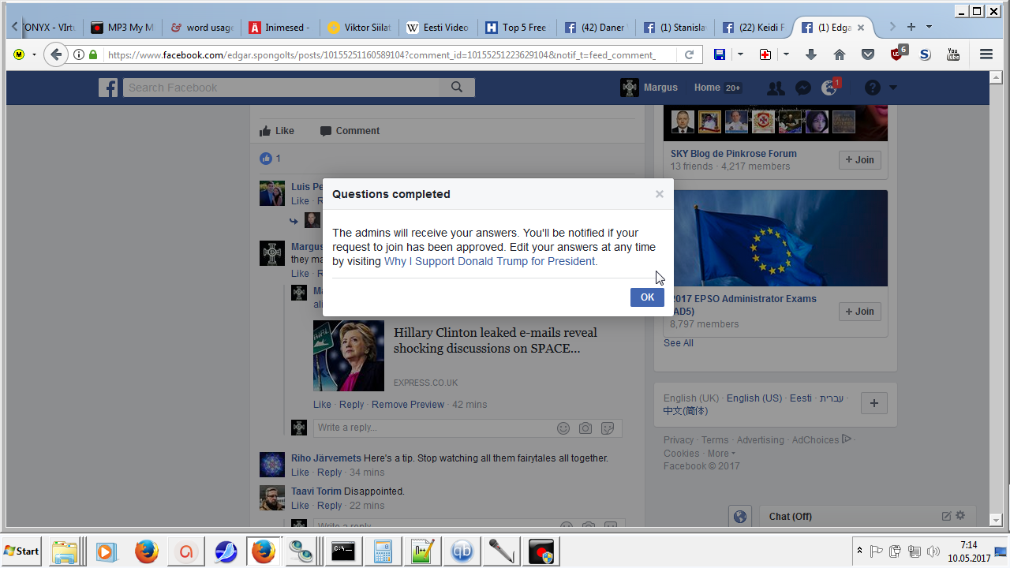Click OK in the Questions completed dialog
Viewport: 1010px width, 568px height.
tap(647, 297)
